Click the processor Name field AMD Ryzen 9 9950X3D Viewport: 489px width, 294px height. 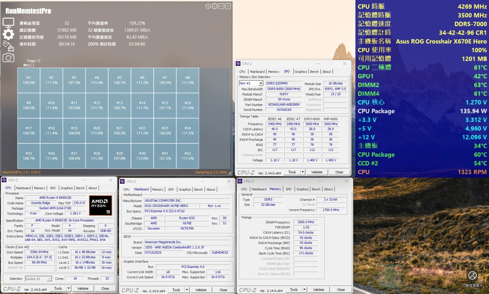pos(55,198)
